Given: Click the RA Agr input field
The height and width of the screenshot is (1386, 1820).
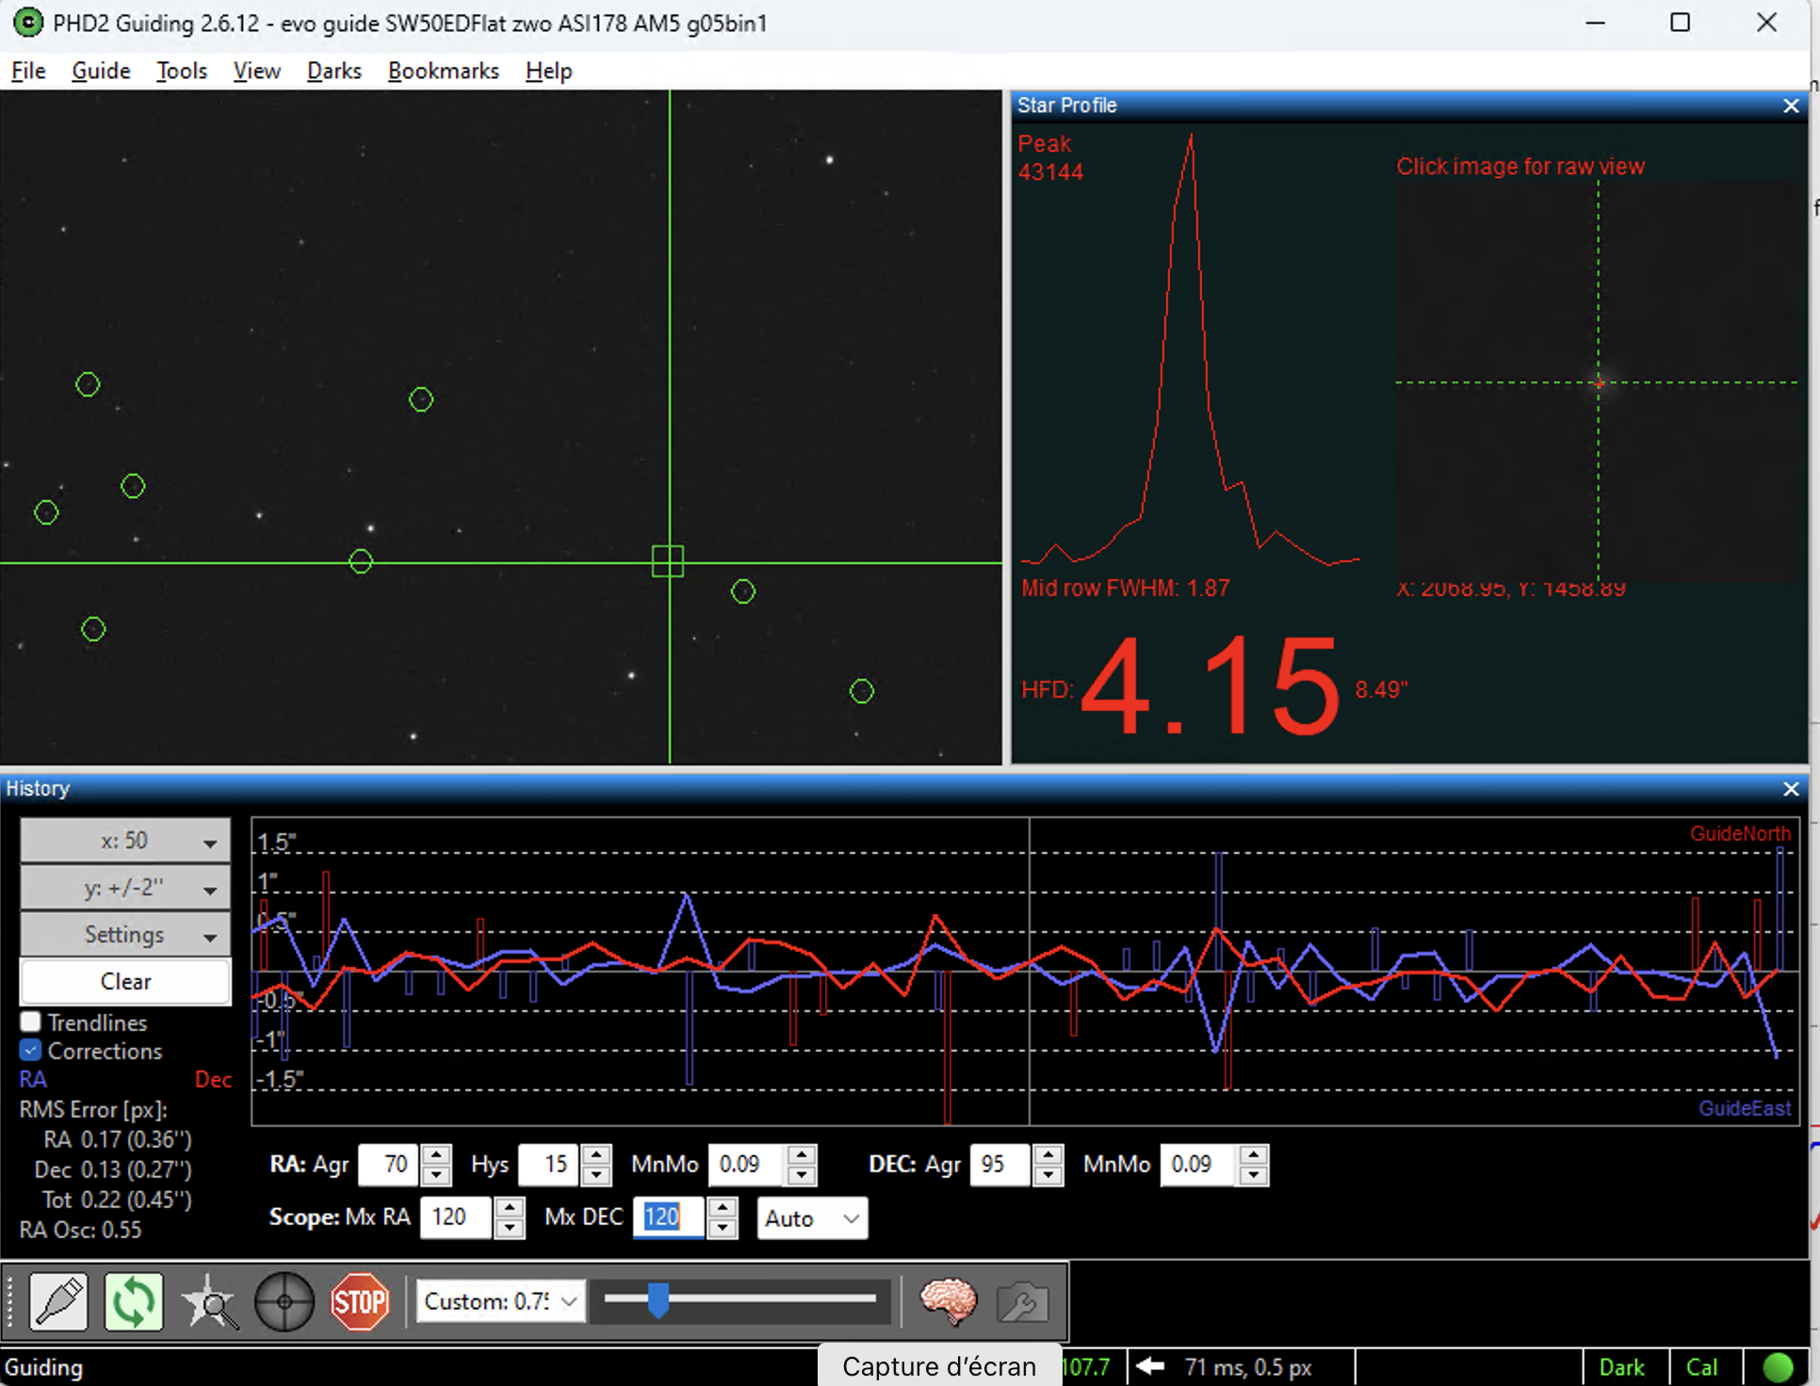Looking at the screenshot, I should 388,1165.
